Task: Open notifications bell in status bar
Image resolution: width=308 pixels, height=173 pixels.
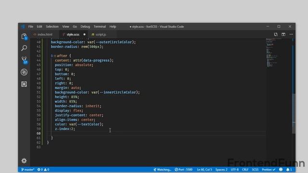Action: click(289, 170)
